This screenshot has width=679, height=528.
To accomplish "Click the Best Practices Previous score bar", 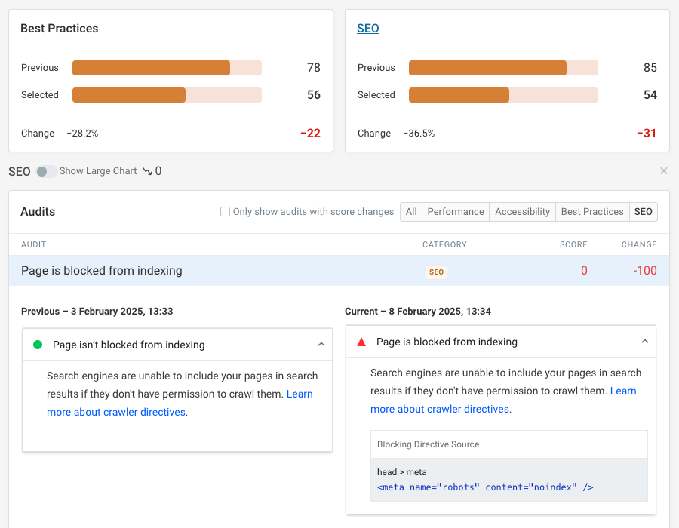I will 167,68.
